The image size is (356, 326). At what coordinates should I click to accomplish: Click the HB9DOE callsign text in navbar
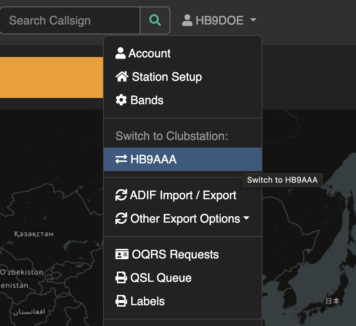point(220,20)
